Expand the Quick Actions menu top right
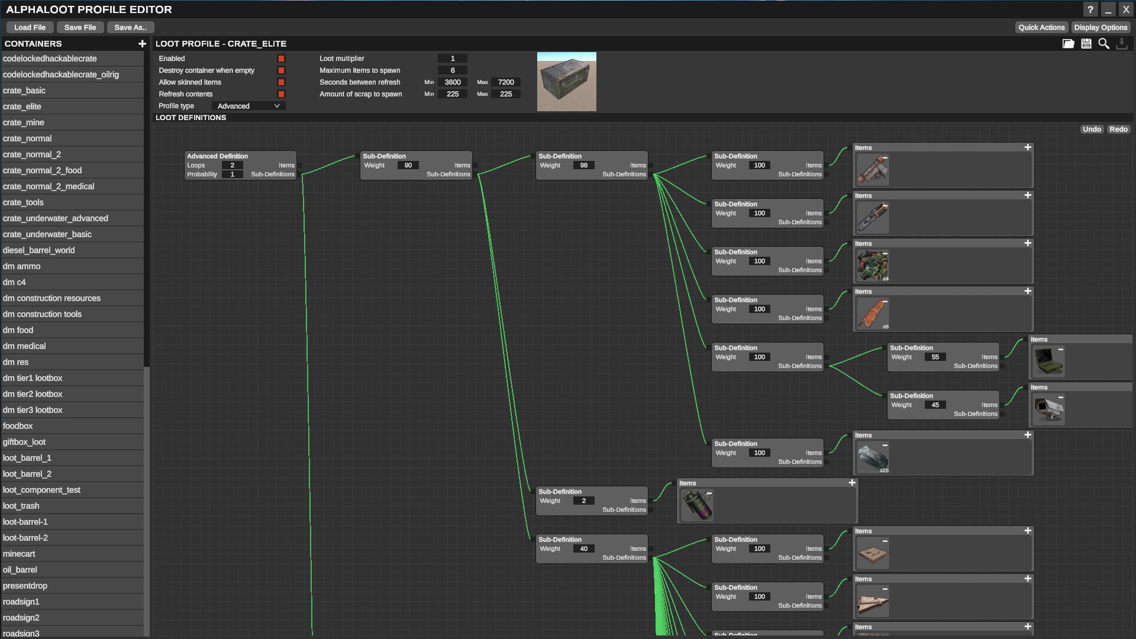The image size is (1136, 639). tap(1041, 27)
